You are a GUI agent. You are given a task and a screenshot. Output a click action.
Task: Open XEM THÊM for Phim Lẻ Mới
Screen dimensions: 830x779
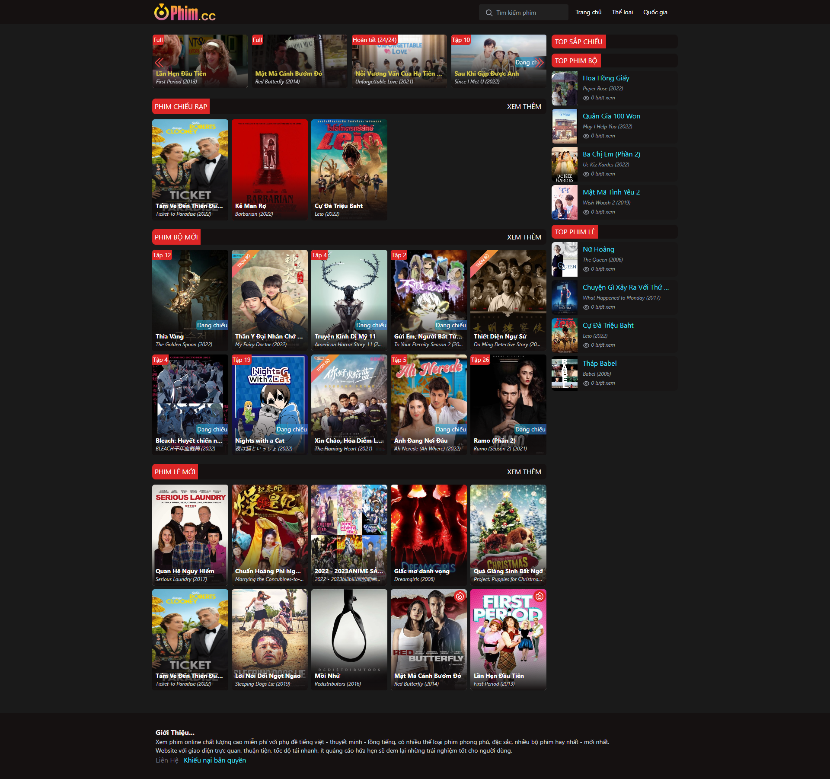[x=524, y=472]
